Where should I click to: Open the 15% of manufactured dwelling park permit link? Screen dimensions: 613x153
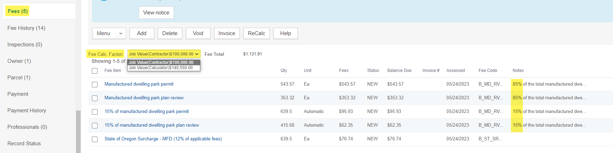[146, 112]
